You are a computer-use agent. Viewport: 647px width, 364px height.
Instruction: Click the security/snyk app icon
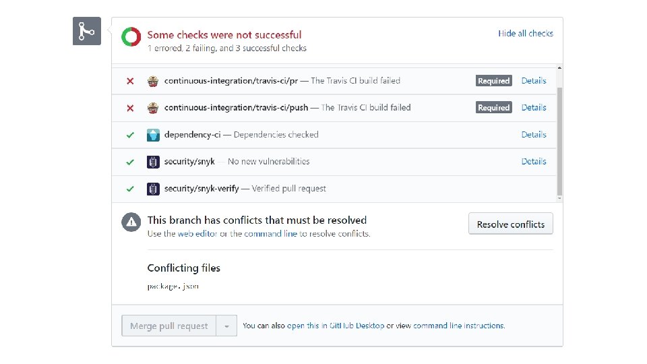click(x=153, y=162)
